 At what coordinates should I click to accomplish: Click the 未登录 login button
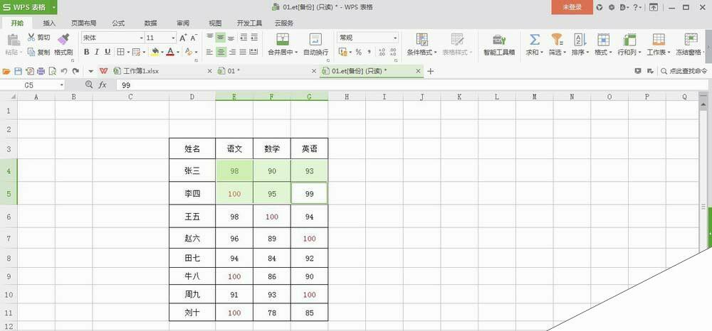(x=572, y=7)
